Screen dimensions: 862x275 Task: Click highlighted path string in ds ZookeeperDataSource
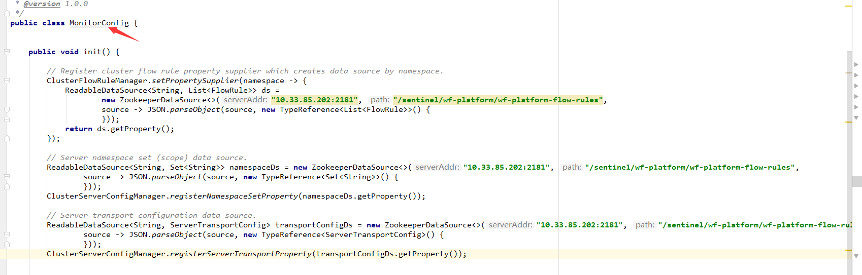pos(498,100)
